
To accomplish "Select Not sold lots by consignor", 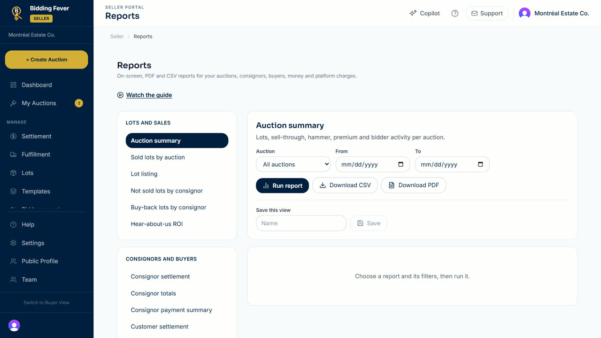I will [x=177, y=191].
